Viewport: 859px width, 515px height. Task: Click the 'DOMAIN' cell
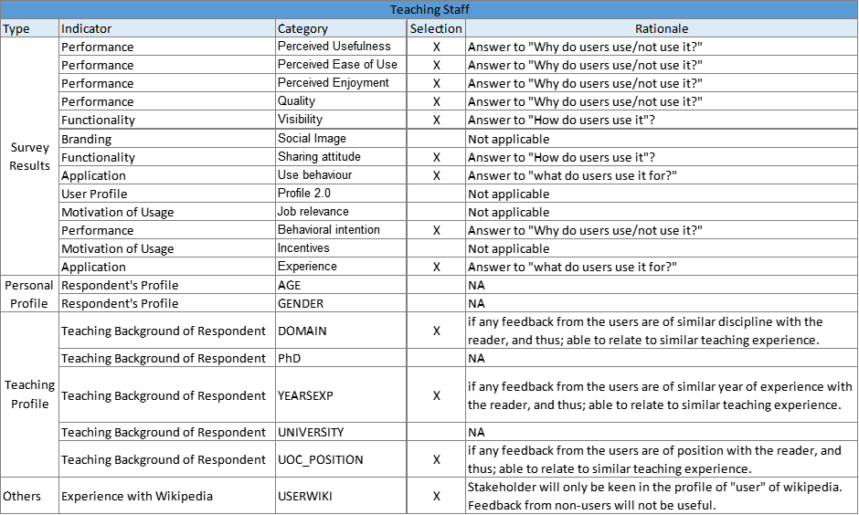click(x=341, y=331)
